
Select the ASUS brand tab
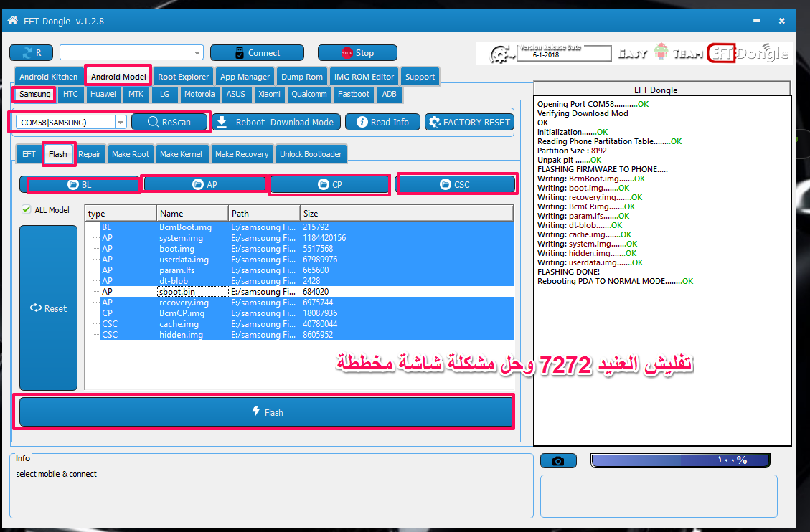235,94
